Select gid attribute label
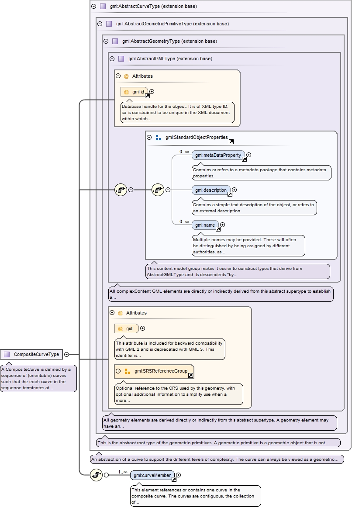This screenshot has width=352, height=508. click(129, 328)
